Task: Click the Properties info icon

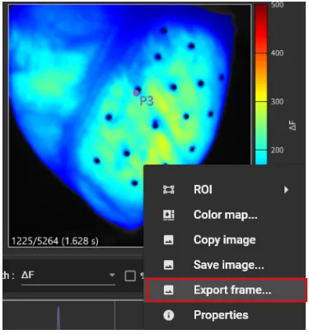Action: click(x=168, y=315)
